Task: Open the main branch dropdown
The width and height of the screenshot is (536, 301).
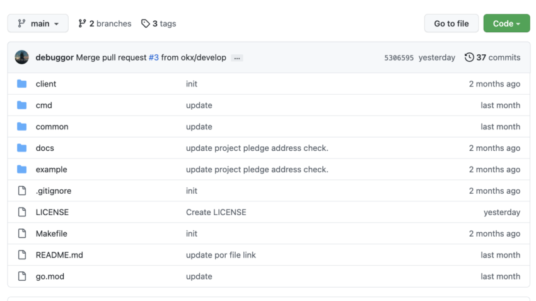Action: (38, 24)
